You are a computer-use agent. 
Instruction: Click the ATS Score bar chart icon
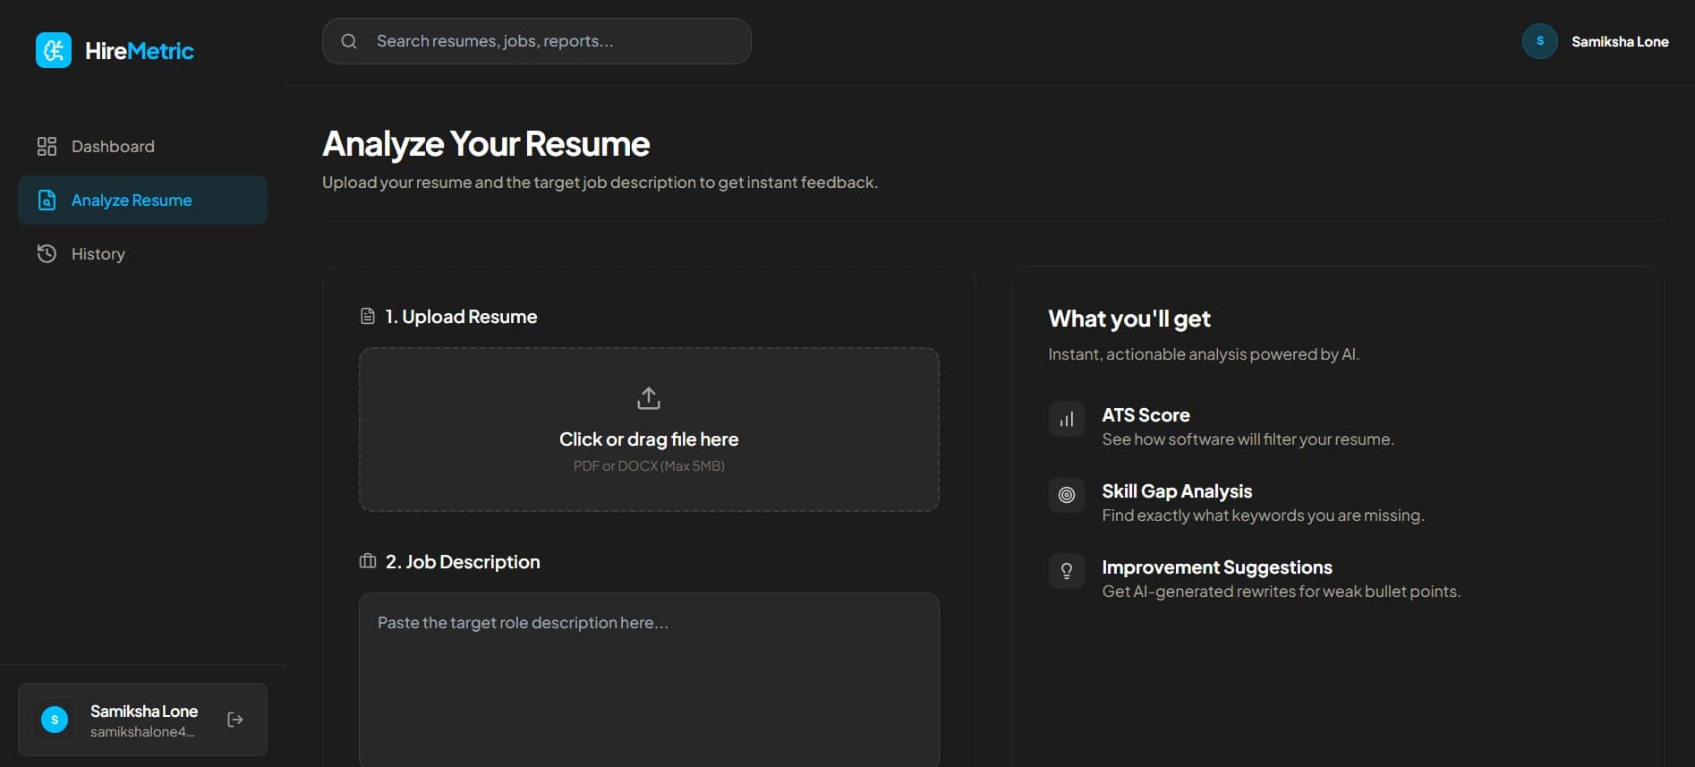pyautogui.click(x=1066, y=419)
